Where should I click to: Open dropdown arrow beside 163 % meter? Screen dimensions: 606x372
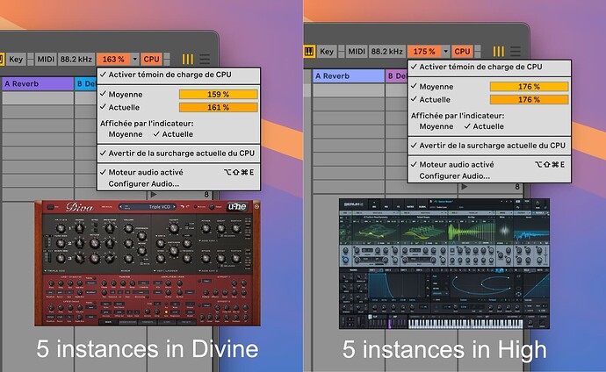pyautogui.click(x=134, y=59)
